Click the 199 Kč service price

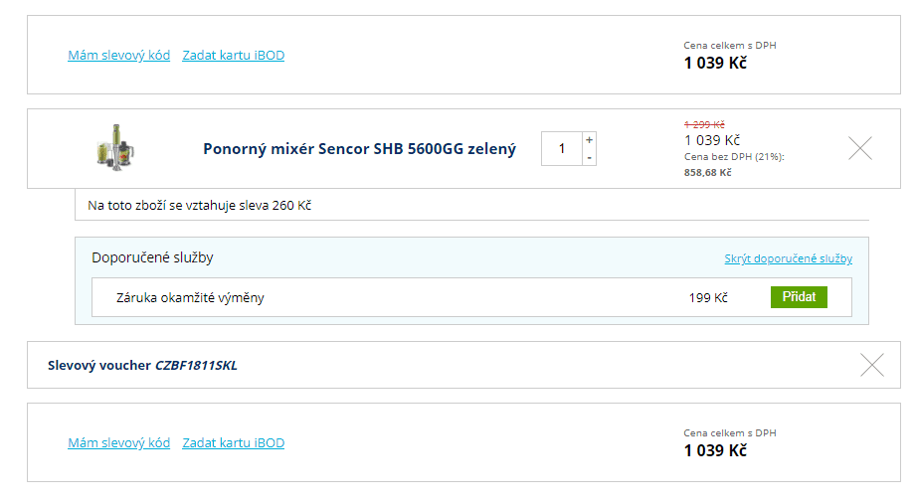[x=708, y=297]
